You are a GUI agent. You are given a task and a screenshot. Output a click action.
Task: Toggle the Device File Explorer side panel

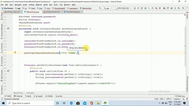pos(187,84)
